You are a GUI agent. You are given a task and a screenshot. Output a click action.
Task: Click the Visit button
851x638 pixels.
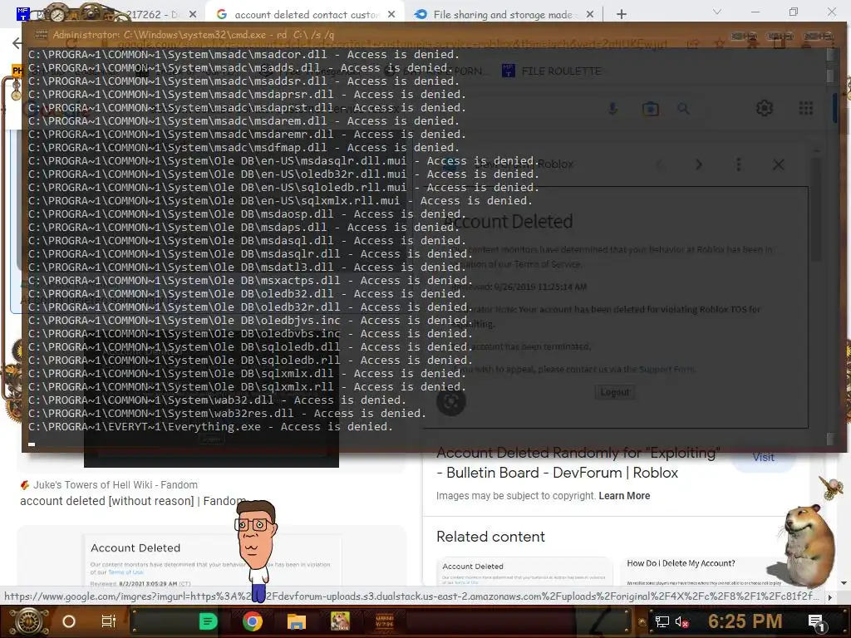point(763,458)
